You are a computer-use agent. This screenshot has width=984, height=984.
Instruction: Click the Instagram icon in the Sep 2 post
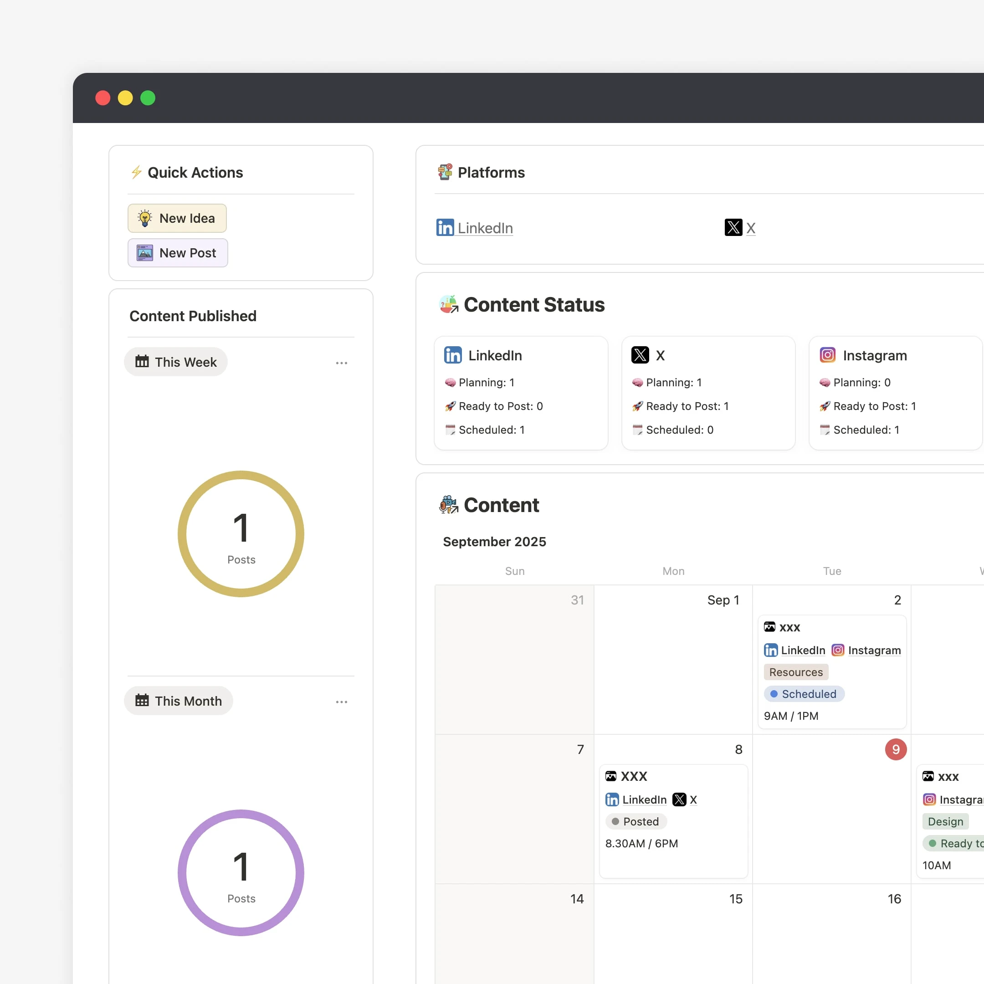pyautogui.click(x=838, y=650)
